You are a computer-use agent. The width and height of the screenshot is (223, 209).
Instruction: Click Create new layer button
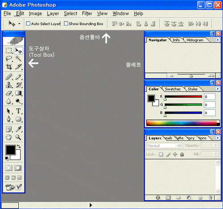(x=200, y=197)
